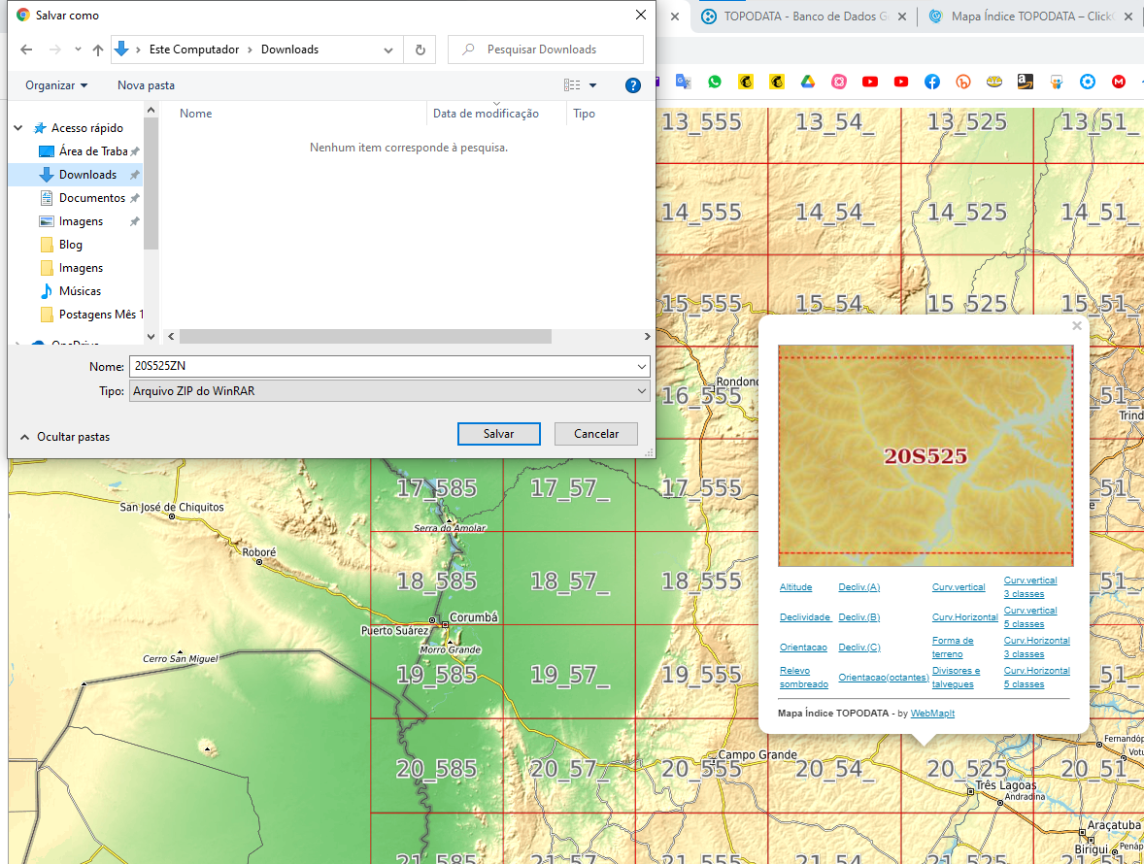Expand the Organizar menu

(56, 85)
